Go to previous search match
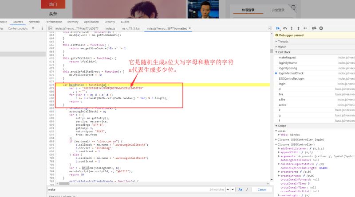 tap(228, 189)
